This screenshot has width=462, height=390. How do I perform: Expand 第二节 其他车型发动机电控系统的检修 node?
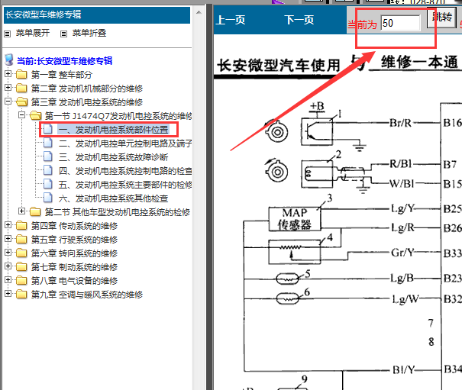(x=21, y=211)
